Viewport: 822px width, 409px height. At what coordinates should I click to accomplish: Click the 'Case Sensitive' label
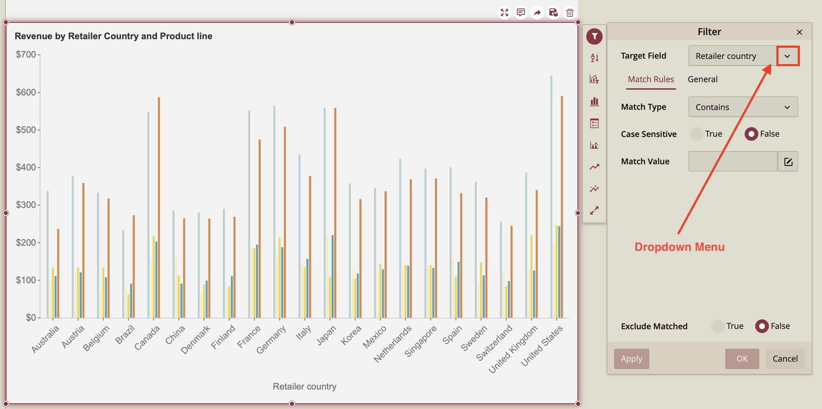649,134
